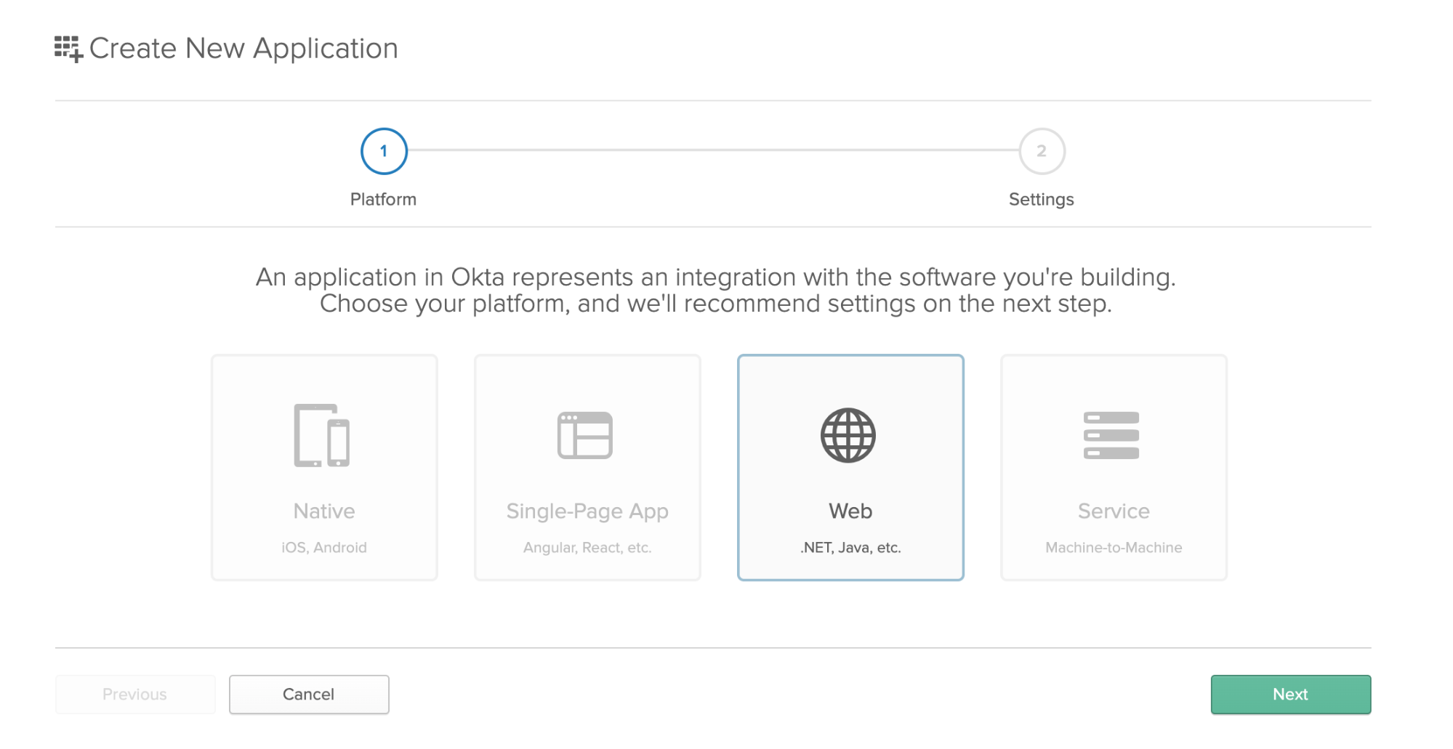Pick the Service platform title text
This screenshot has height=749, width=1453.
click(1114, 511)
